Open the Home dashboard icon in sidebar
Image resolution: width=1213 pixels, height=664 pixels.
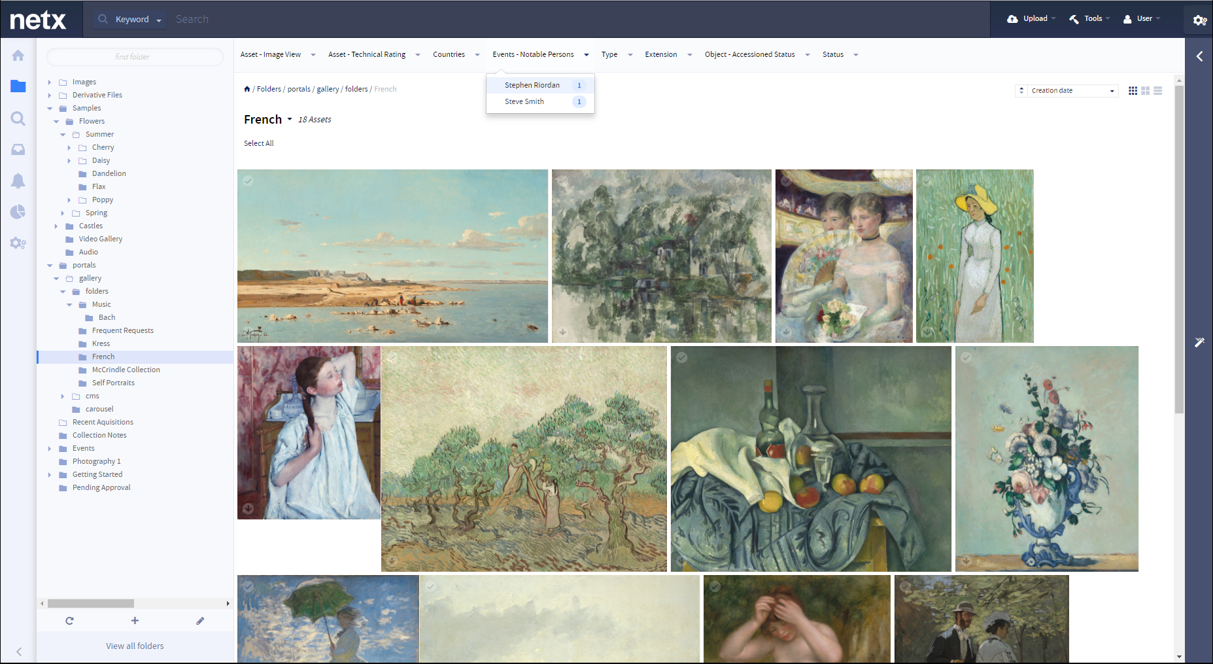pyautogui.click(x=18, y=56)
